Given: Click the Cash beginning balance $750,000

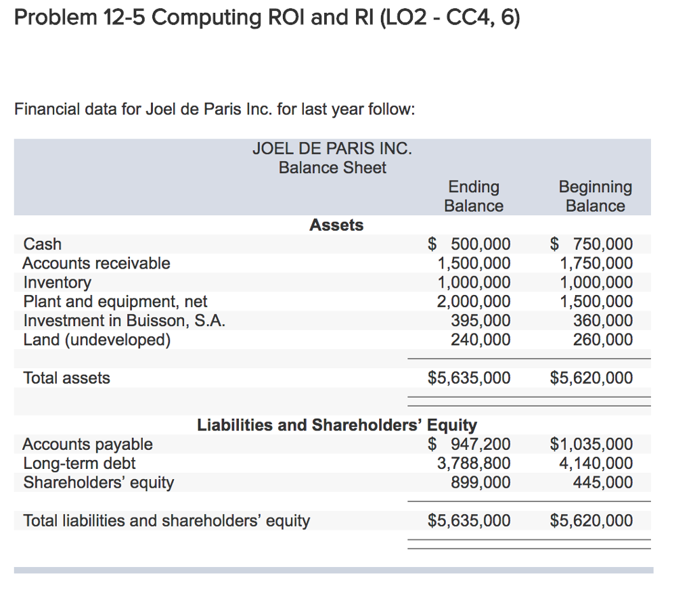Looking at the screenshot, I should pyautogui.click(x=591, y=244).
